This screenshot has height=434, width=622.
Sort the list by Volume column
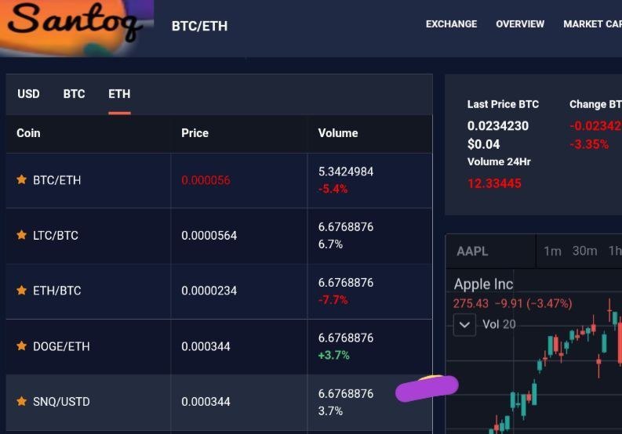click(337, 133)
